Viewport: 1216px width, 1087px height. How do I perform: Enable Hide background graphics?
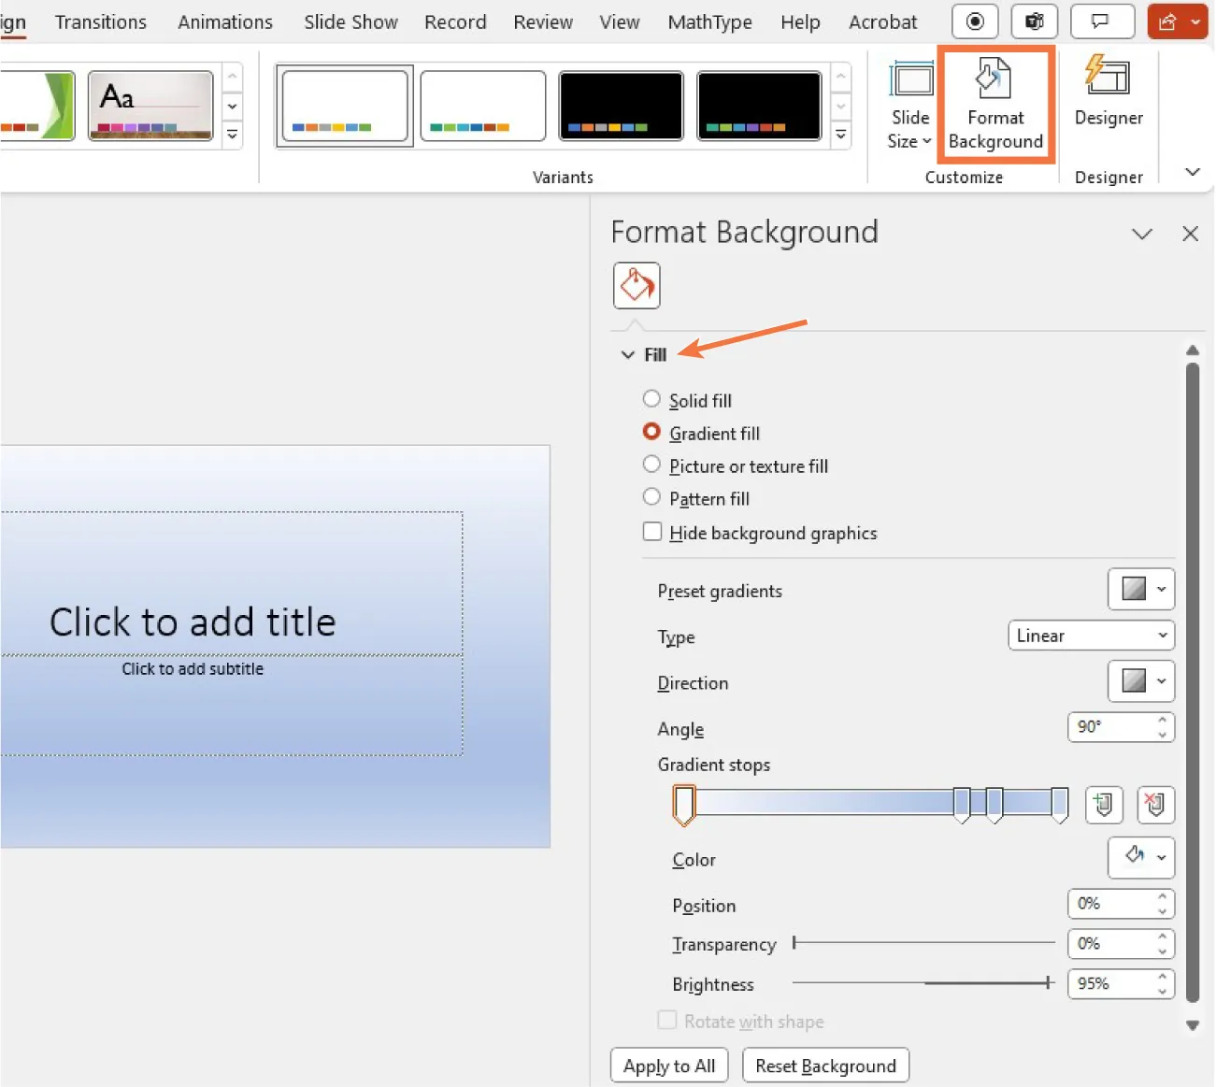(x=651, y=531)
